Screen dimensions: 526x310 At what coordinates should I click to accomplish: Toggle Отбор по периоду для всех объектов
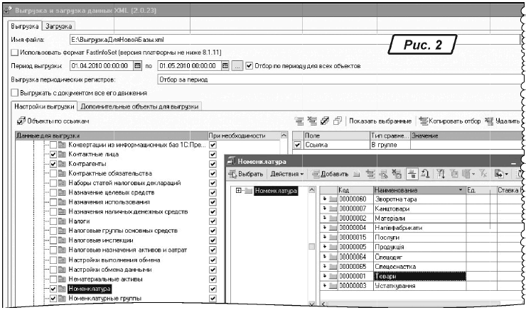point(249,66)
